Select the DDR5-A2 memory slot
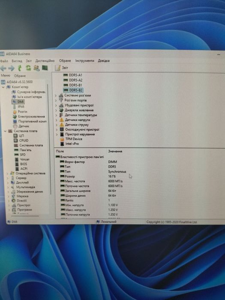The width and height of the screenshot is (225, 300). click(x=73, y=80)
